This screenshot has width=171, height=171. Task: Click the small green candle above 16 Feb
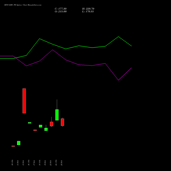pyautogui.click(x=30, y=123)
